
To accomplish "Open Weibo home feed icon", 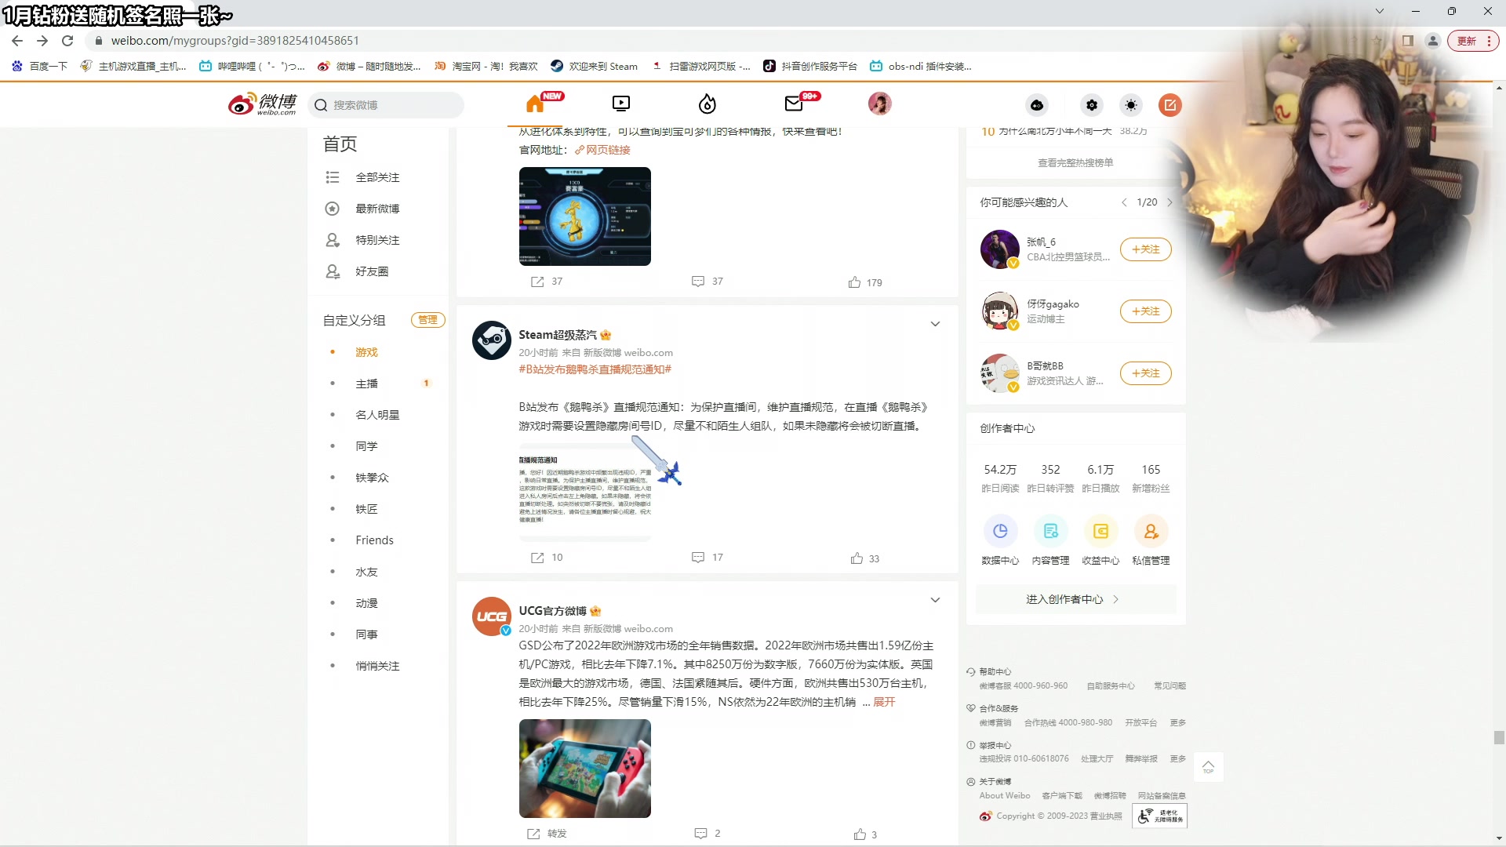I will [x=535, y=104].
